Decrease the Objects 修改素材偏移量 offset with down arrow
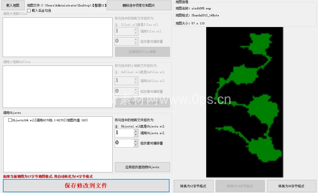This screenshot has width=318, height=193. pos(136,145)
